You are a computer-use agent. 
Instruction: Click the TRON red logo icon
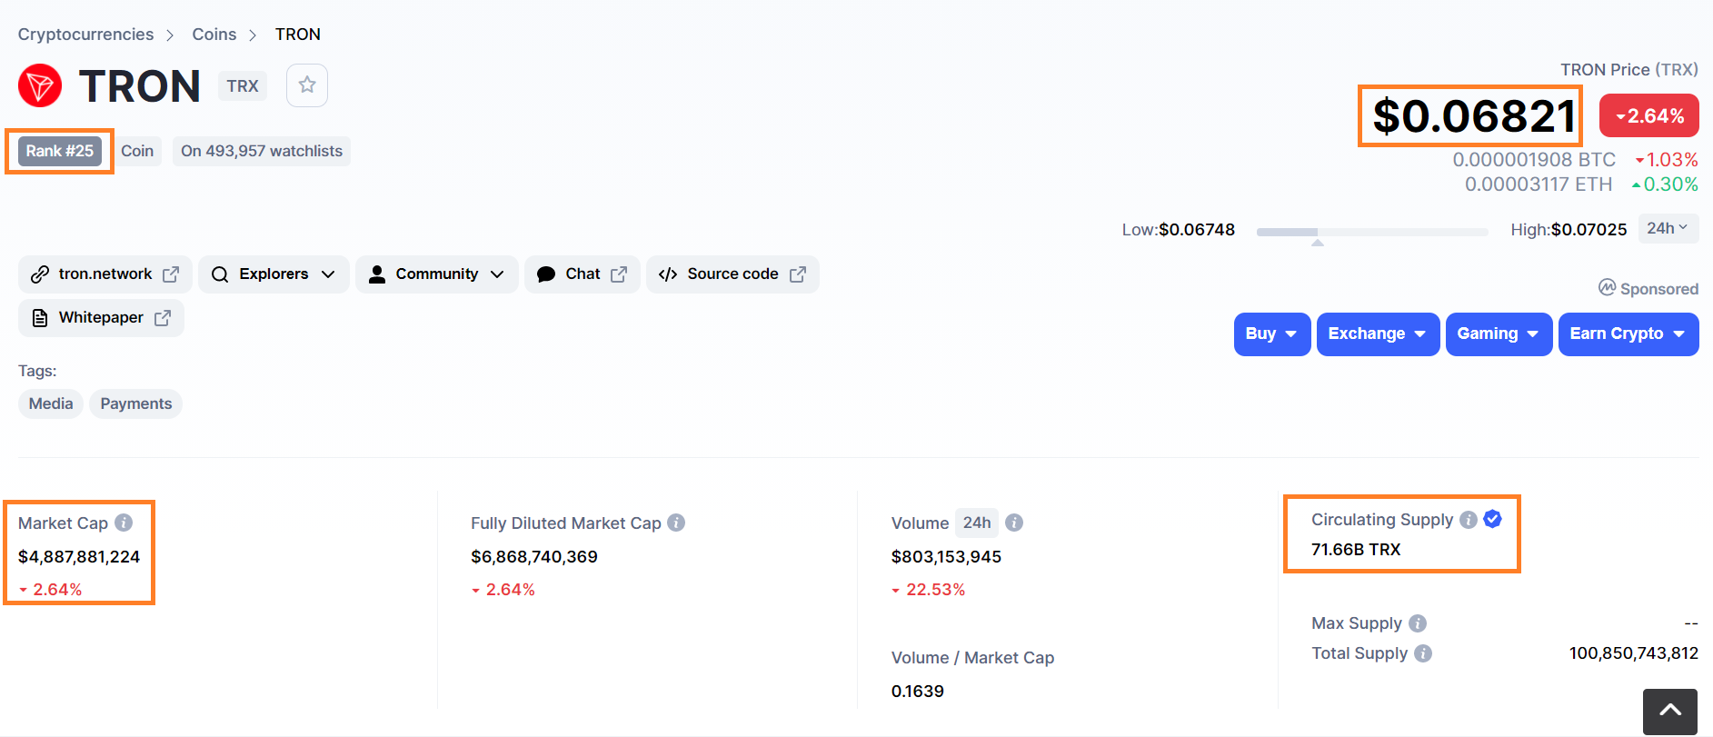(40, 85)
